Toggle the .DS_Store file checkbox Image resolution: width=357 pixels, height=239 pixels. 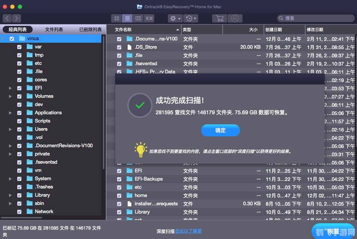119,47
